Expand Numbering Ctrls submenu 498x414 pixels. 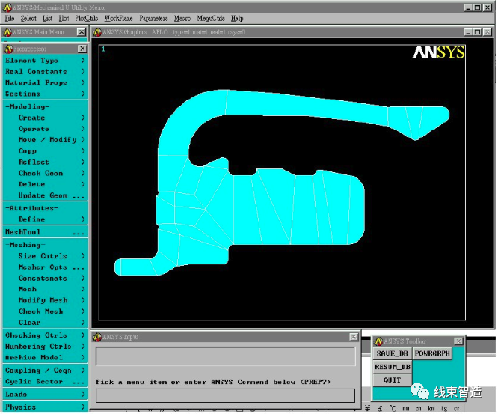(45, 347)
